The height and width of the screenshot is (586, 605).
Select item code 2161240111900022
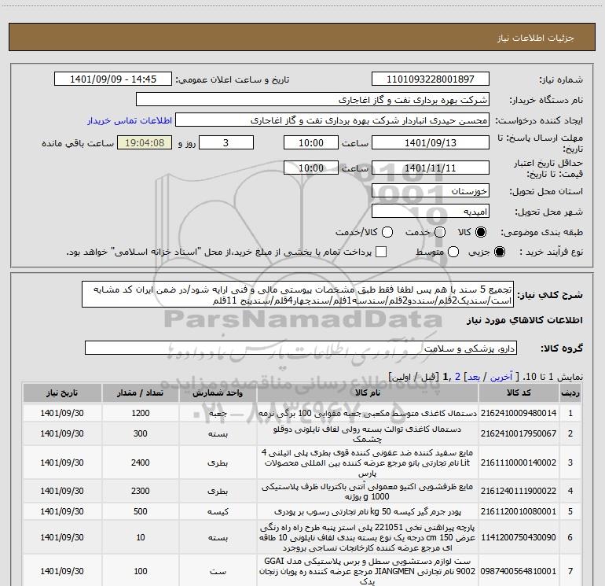[x=519, y=491]
